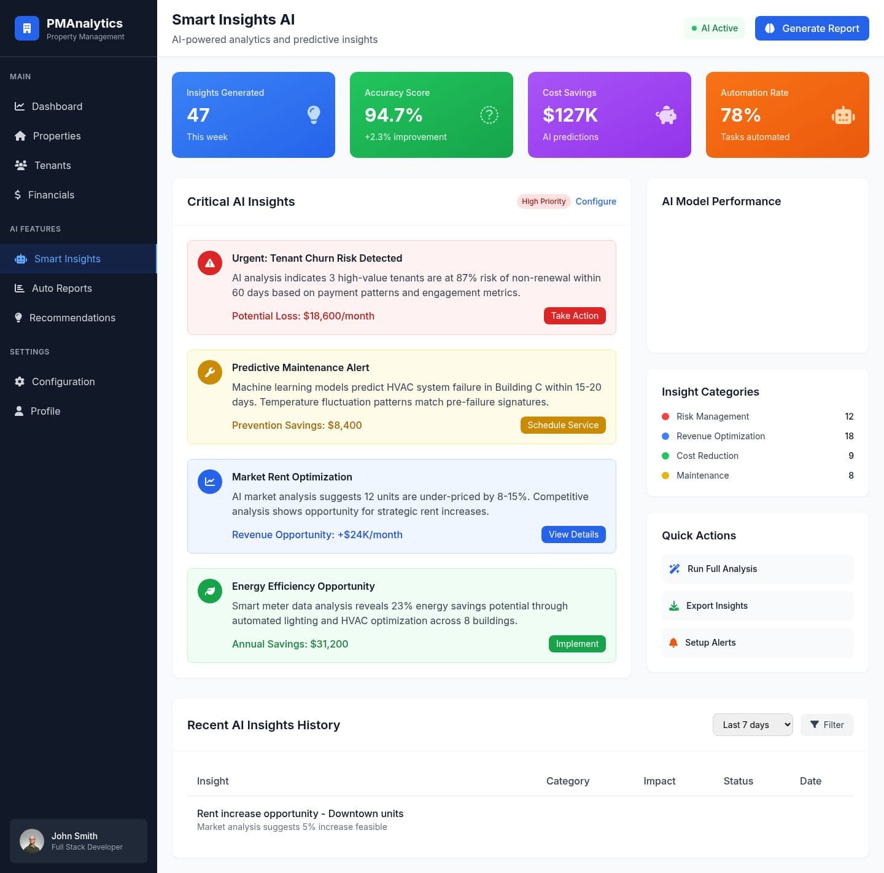The height and width of the screenshot is (873, 884).
Task: Click the magic wand icon beside Run Full Analysis
Action: coord(674,569)
